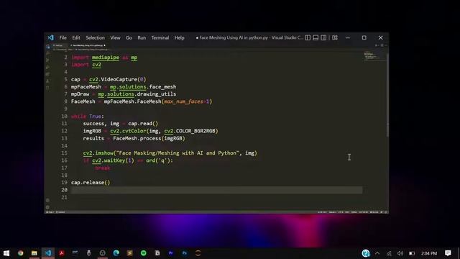Viewport: 460px width, 259px height.
Task: Open the Windows Start menu
Action: (6, 253)
